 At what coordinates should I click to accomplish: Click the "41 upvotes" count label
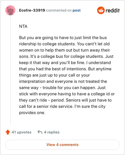point(22,132)
